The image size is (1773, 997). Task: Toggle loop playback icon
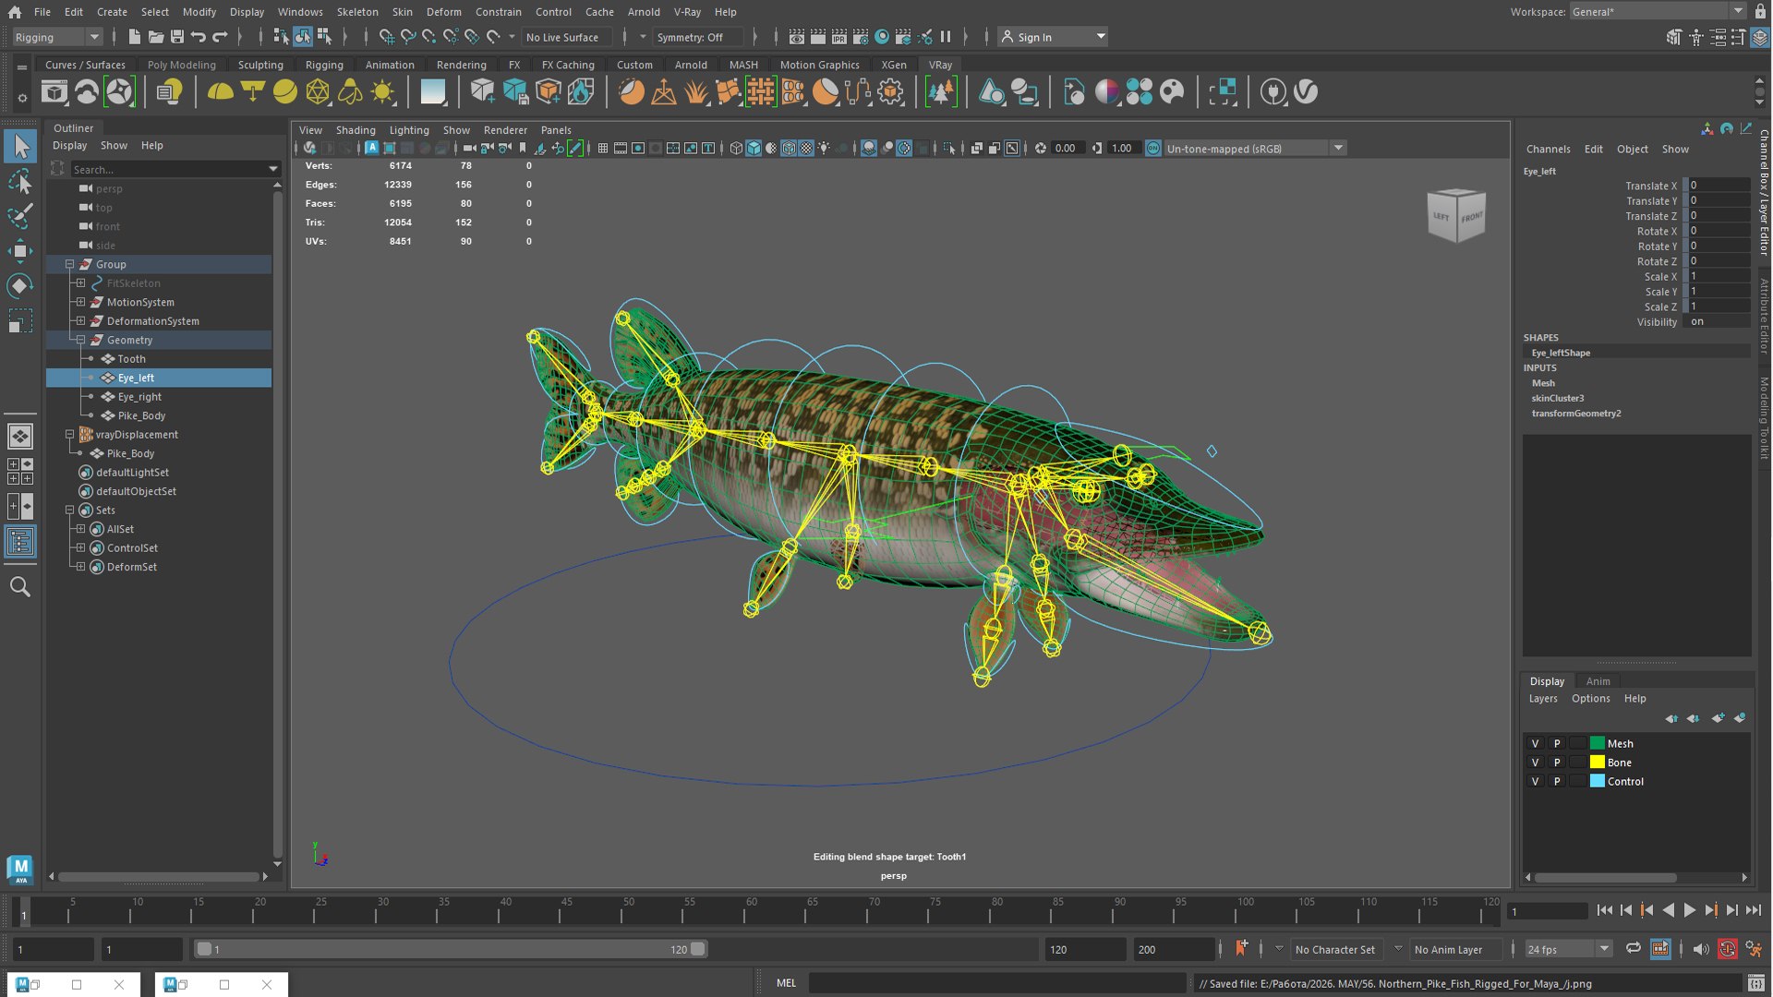click(x=1634, y=948)
